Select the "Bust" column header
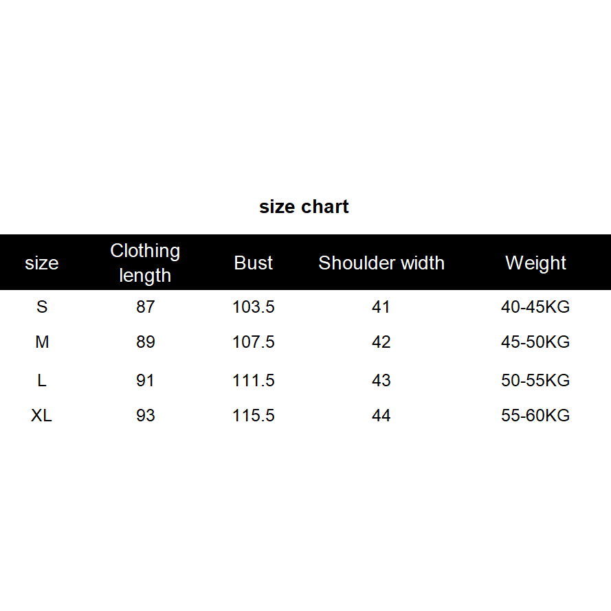 pos(254,263)
